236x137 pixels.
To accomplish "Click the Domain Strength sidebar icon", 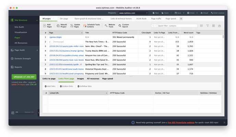I will (12, 59).
